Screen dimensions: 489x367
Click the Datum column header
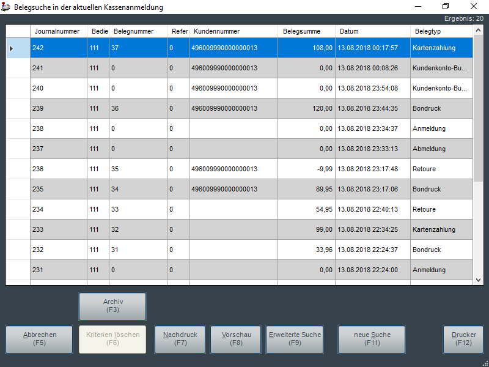point(372,31)
